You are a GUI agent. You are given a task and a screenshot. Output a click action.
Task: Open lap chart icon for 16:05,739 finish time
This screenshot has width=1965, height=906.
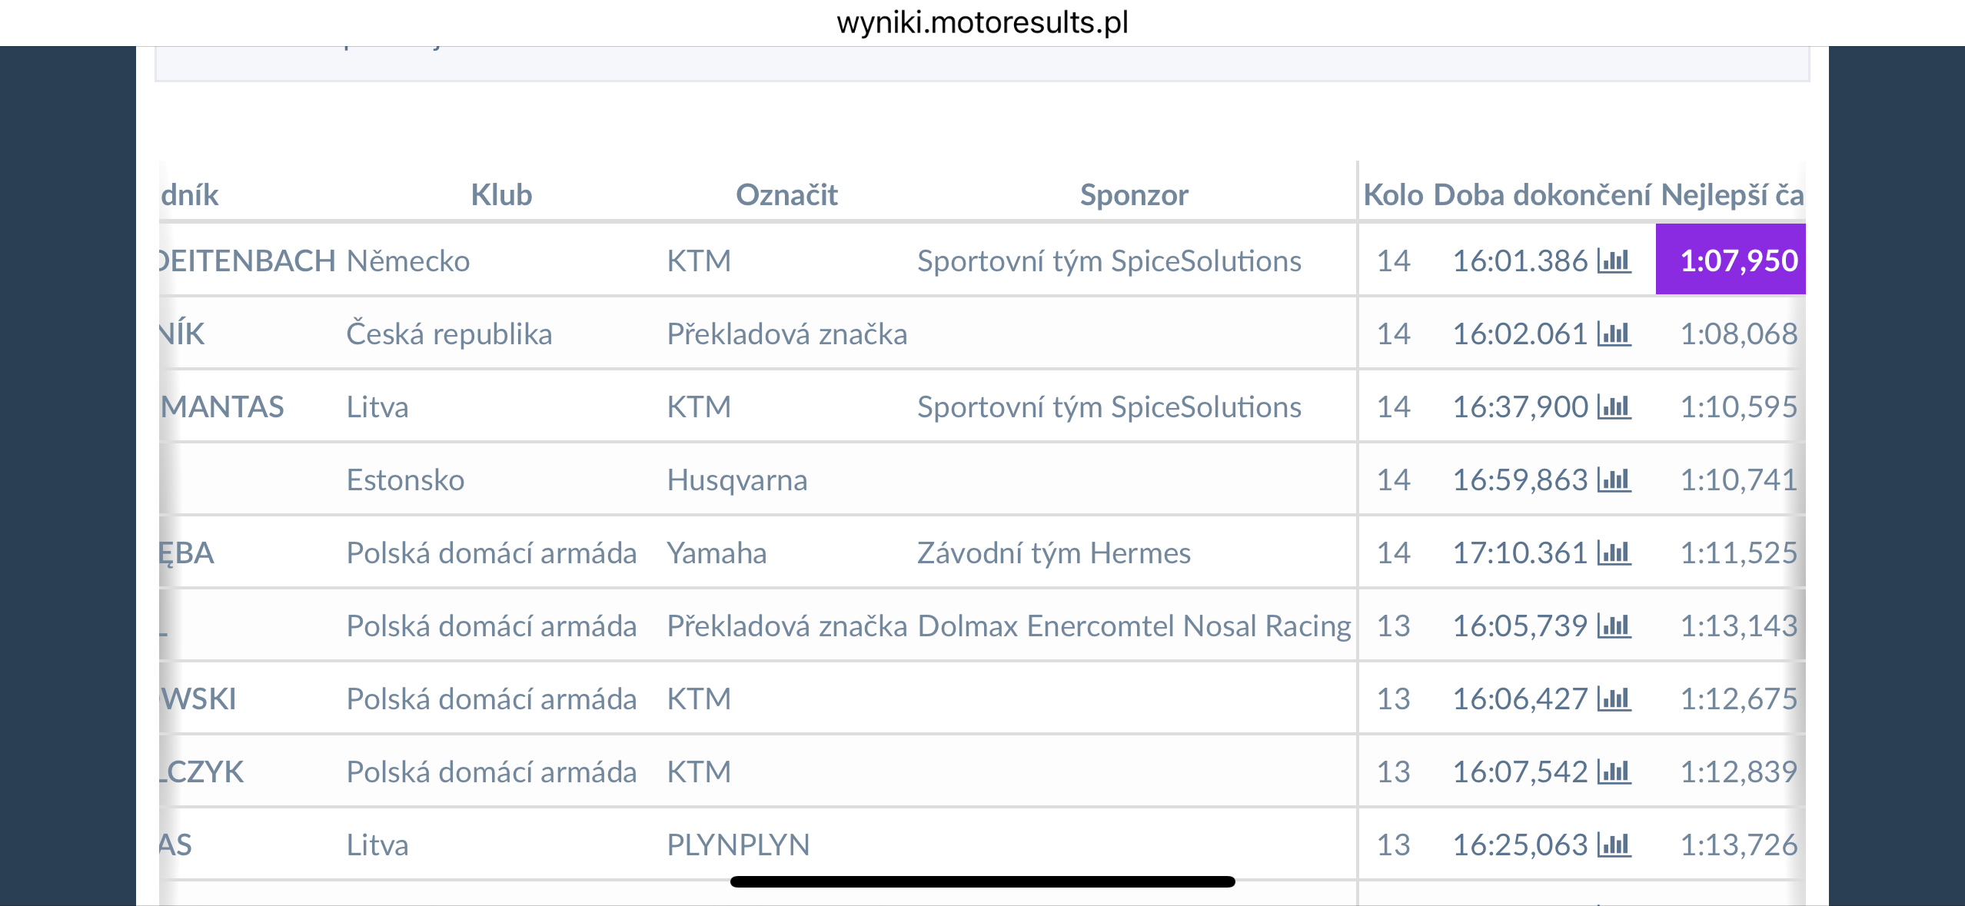[x=1614, y=626]
